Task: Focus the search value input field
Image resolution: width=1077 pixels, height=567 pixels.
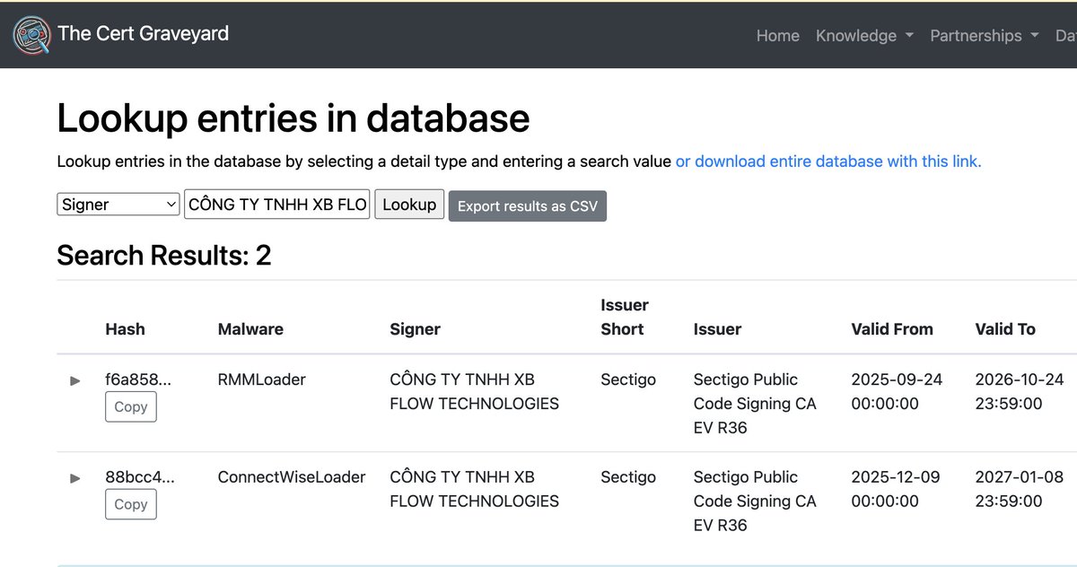Action: pyautogui.click(x=277, y=205)
